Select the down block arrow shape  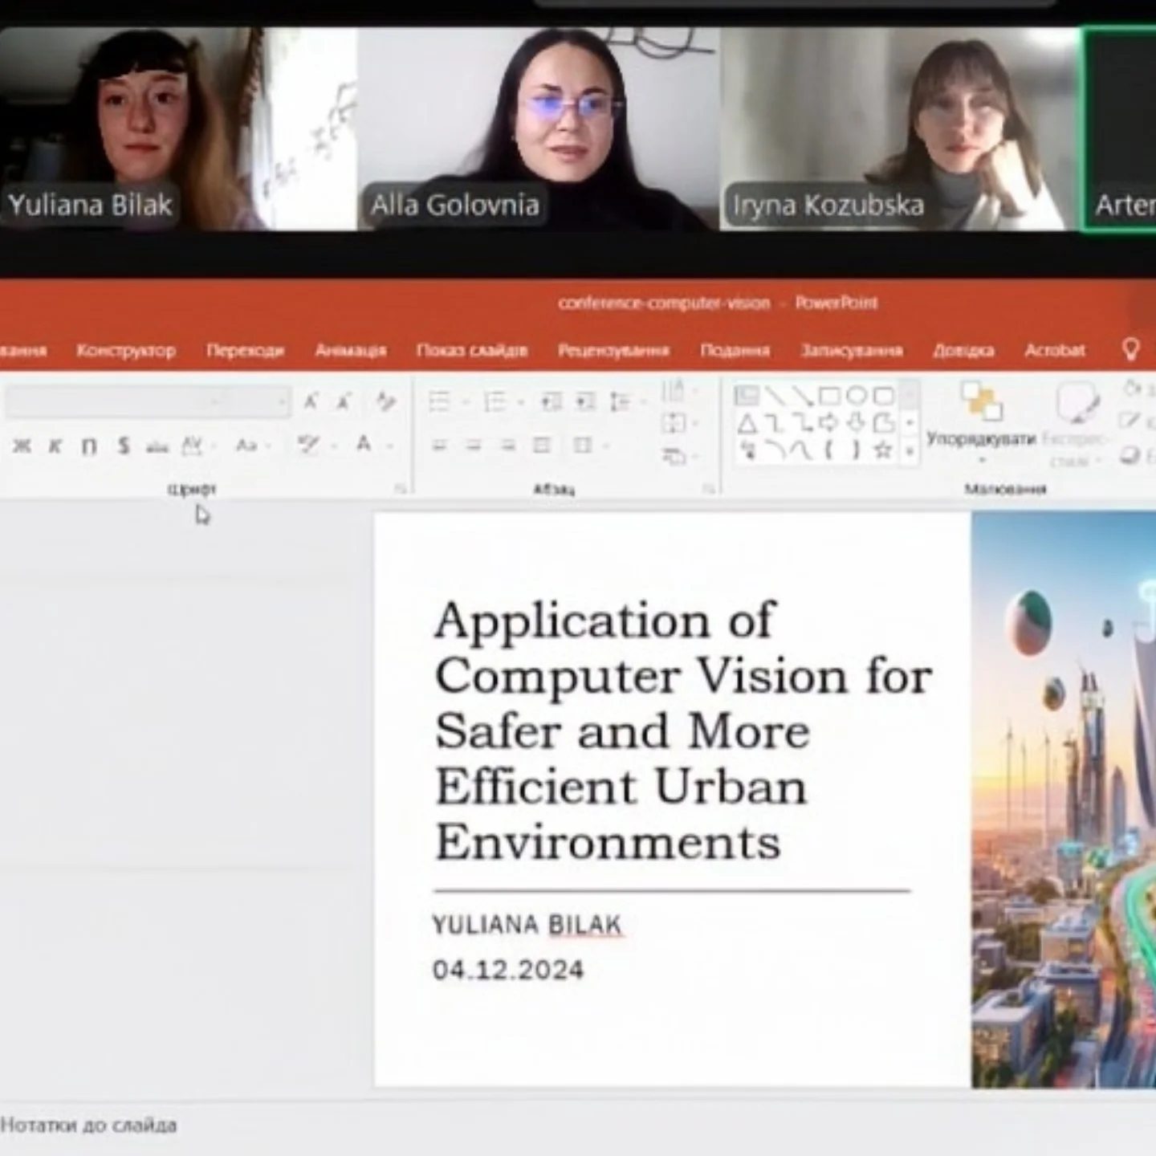(857, 423)
